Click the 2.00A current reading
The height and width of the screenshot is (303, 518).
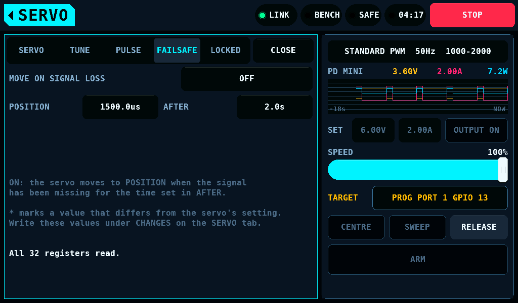point(450,72)
